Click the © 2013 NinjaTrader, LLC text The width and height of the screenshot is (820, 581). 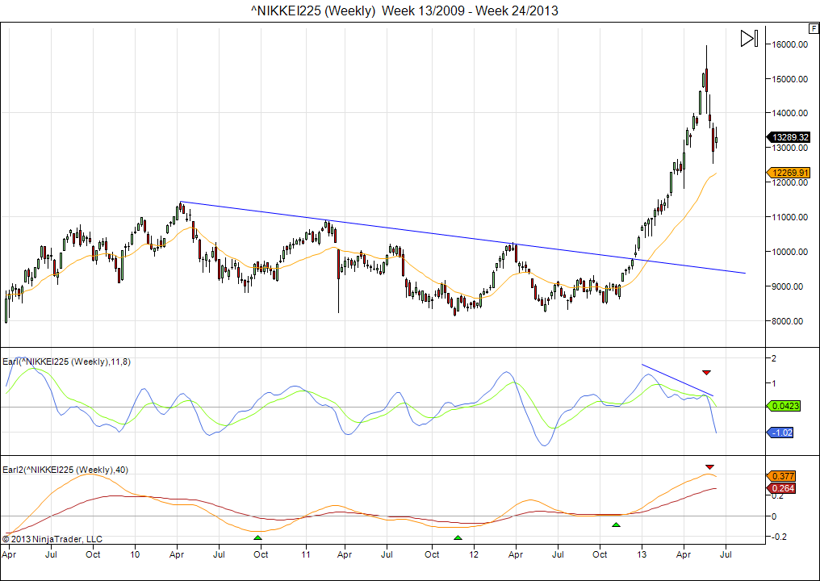tap(52, 538)
